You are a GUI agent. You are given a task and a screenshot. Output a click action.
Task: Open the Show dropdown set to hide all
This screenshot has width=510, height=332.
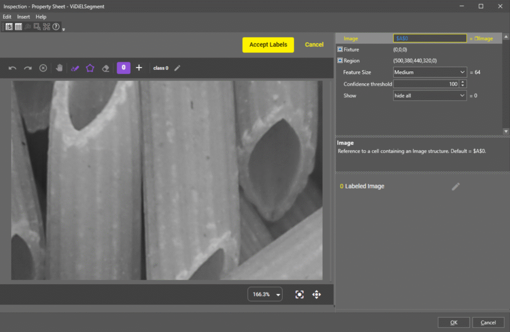point(429,96)
